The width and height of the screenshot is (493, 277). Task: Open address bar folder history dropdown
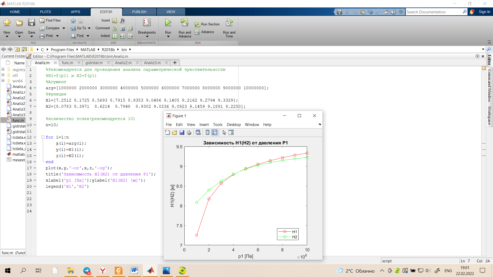click(x=483, y=49)
